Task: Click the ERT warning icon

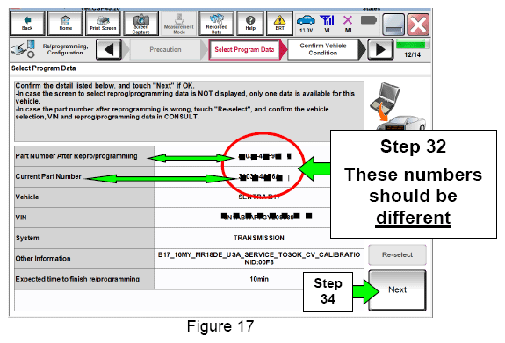Action: (279, 24)
